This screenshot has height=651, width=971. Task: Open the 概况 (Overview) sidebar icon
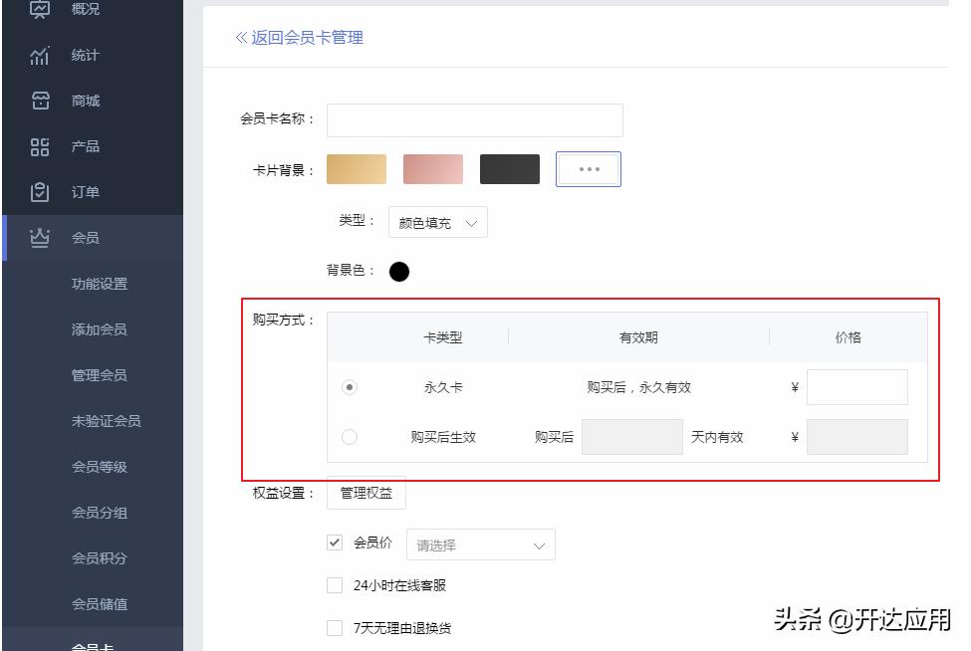tap(41, 11)
